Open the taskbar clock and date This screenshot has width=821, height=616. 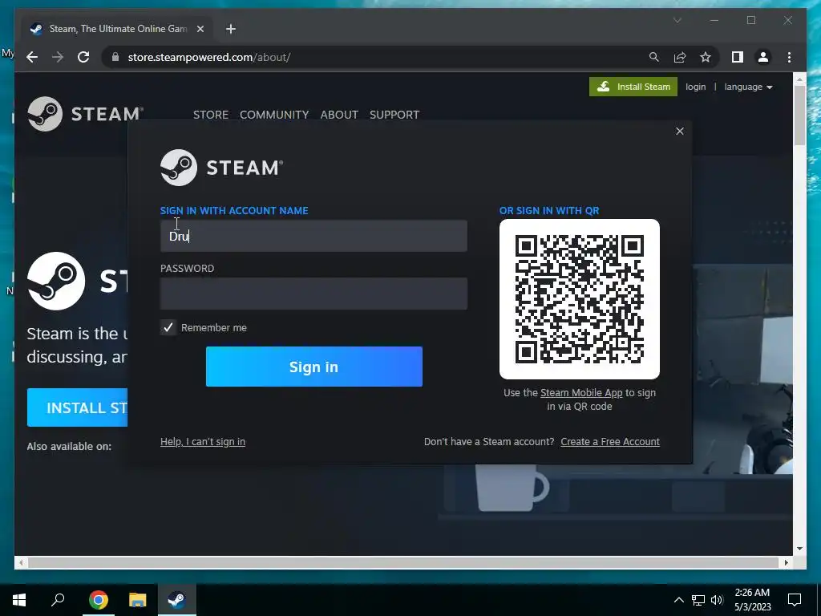pos(752,600)
